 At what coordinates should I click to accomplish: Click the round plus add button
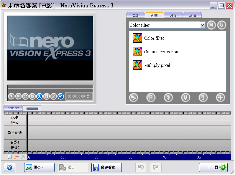220,98
